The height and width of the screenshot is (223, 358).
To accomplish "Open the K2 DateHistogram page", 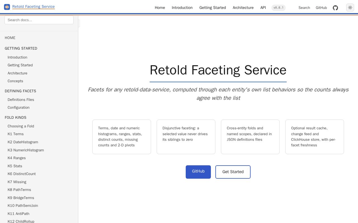I will 23,142.
